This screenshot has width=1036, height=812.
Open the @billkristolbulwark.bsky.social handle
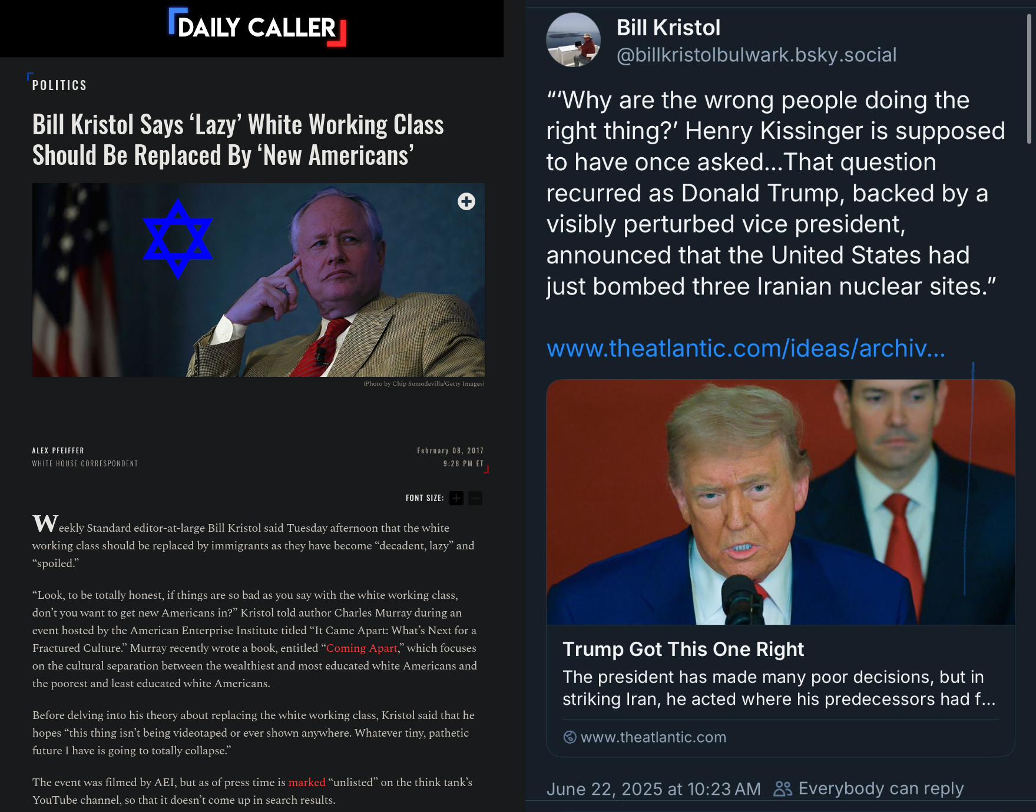point(756,55)
